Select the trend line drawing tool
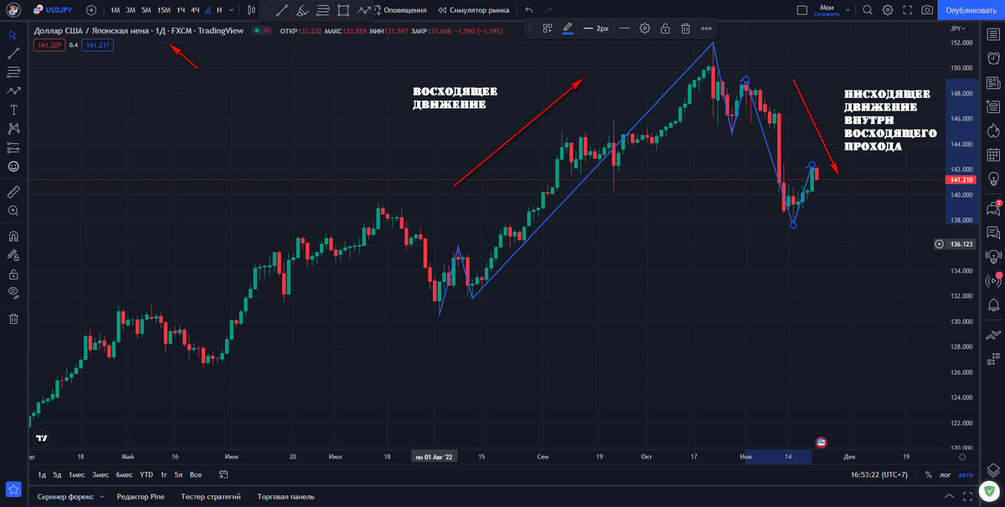The image size is (1005, 507). coord(13,54)
